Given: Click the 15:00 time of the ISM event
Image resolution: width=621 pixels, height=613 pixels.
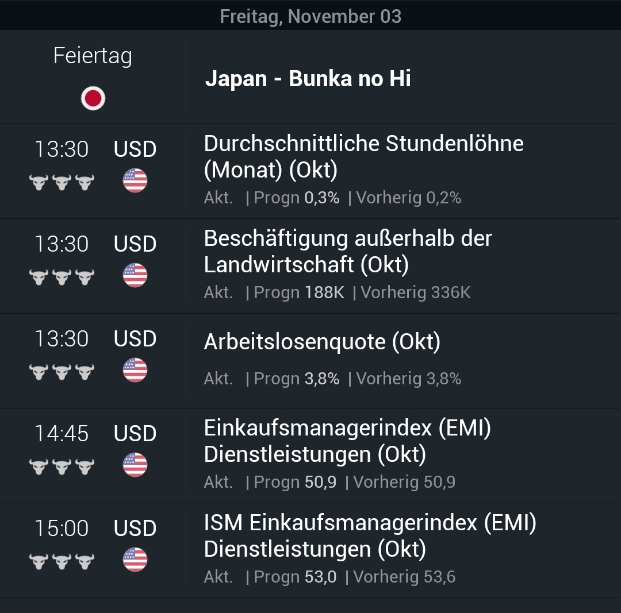Looking at the screenshot, I should click(62, 528).
